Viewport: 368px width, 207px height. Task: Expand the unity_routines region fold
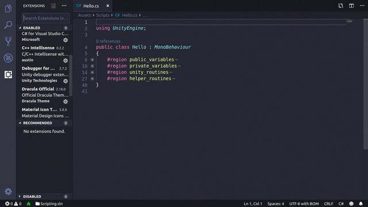tap(93, 72)
